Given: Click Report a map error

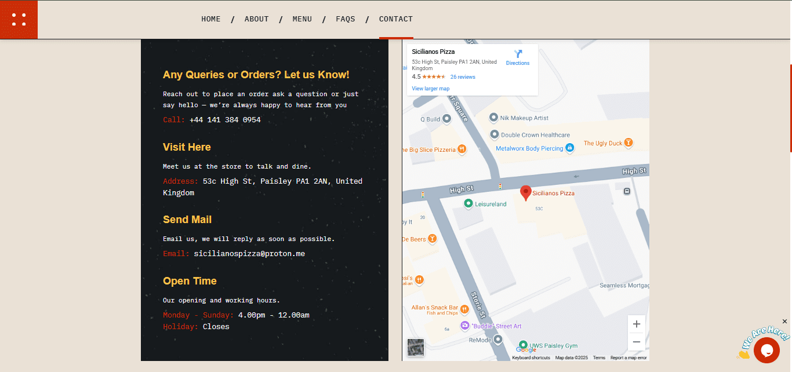Looking at the screenshot, I should click(628, 358).
